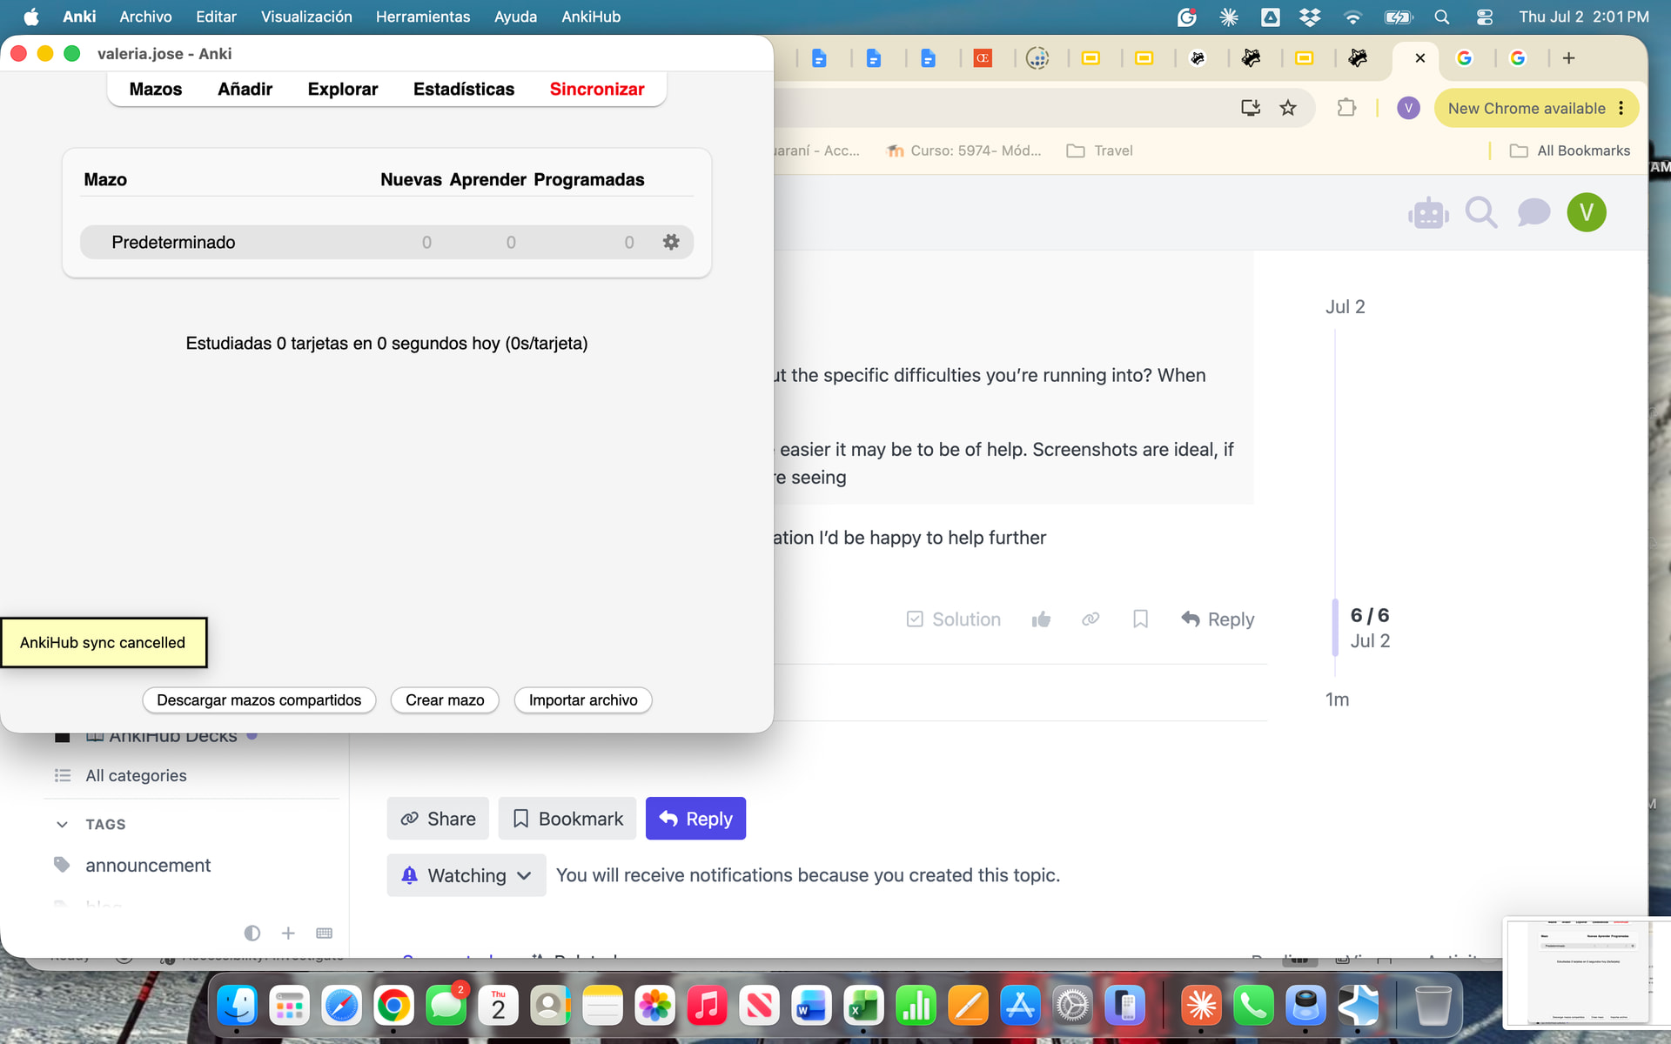This screenshot has width=1671, height=1044.
Task: Open the Herramientas menu
Action: pyautogui.click(x=423, y=17)
